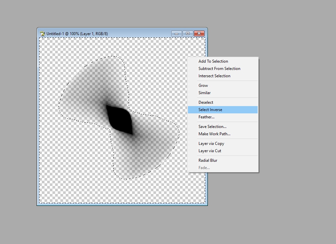
Task: Click the disabled Fade... entry
Action: coord(223,168)
